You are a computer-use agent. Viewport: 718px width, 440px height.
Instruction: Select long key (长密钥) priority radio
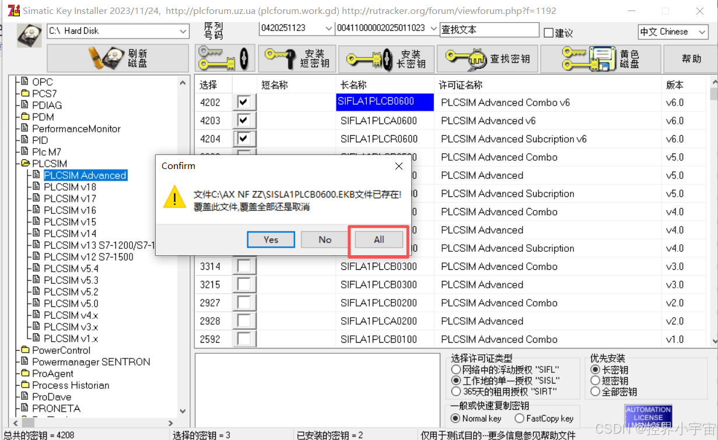click(595, 369)
